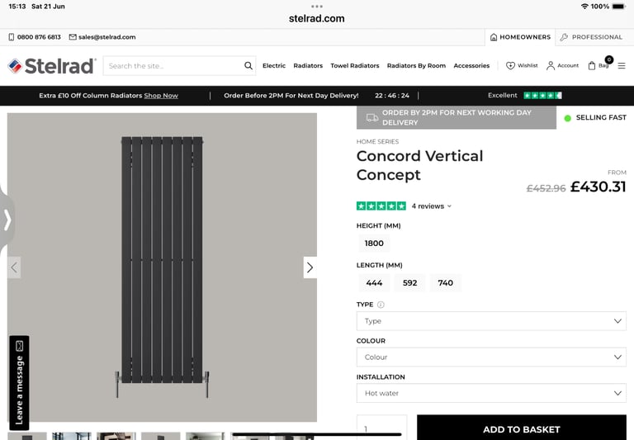Viewport: 634px width, 440px height.
Task: Open the Electric menu
Action: tap(274, 65)
